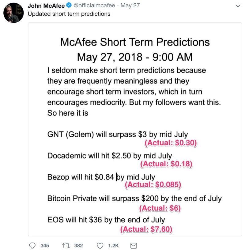The height and width of the screenshot is (252, 245).
Task: Click the GNT (Golem) prediction line
Action: (x=118, y=134)
